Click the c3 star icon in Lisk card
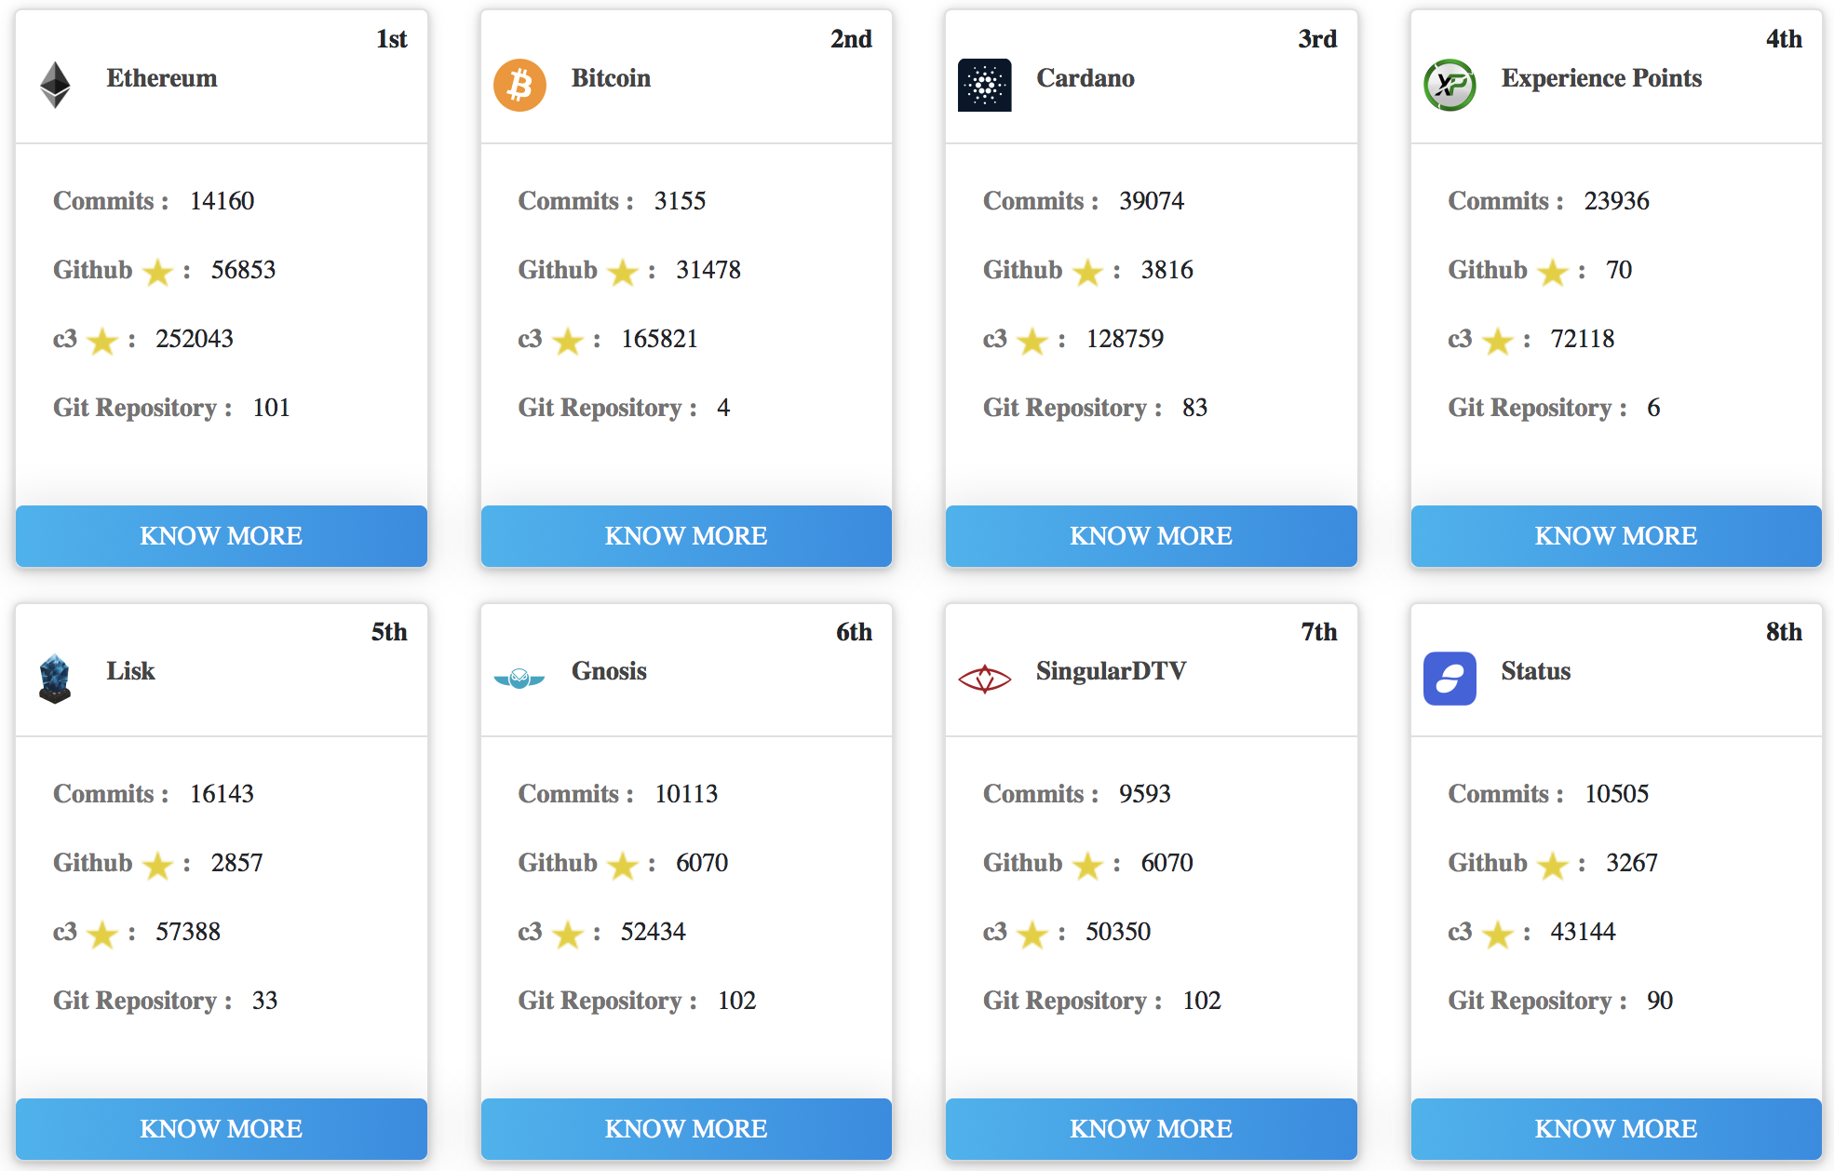1834x1171 pixels. [102, 934]
